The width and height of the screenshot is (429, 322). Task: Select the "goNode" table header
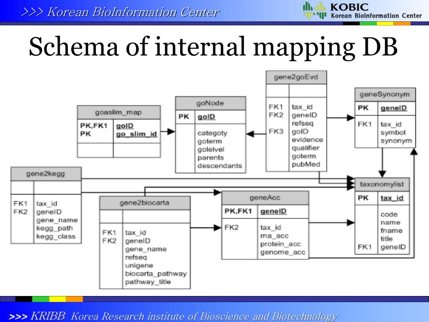coord(210,103)
